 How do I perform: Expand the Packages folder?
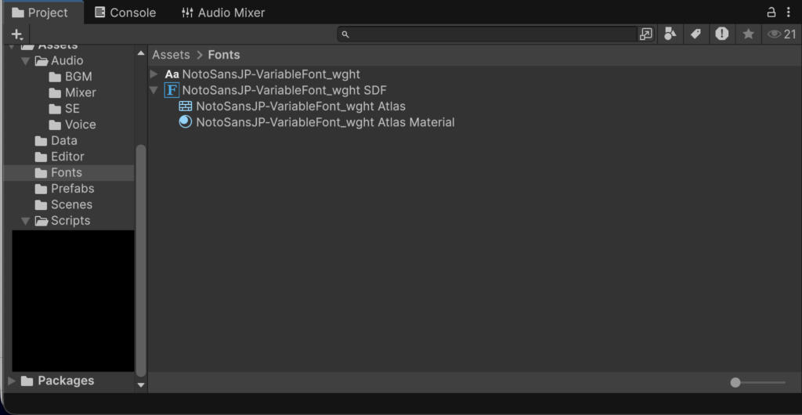[12, 381]
